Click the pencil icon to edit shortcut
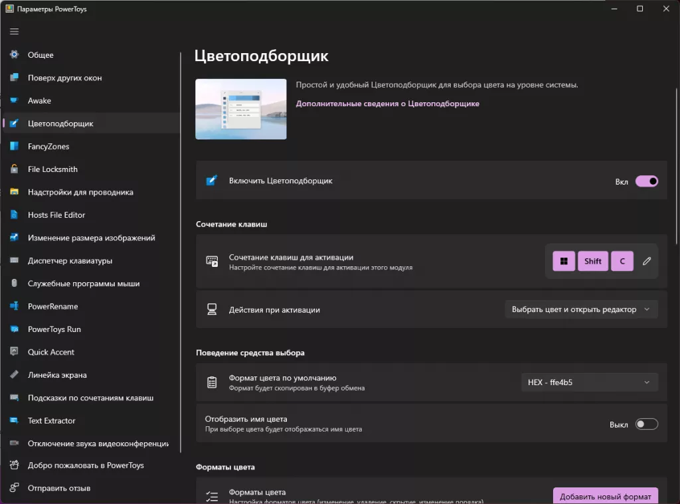 pyautogui.click(x=647, y=262)
